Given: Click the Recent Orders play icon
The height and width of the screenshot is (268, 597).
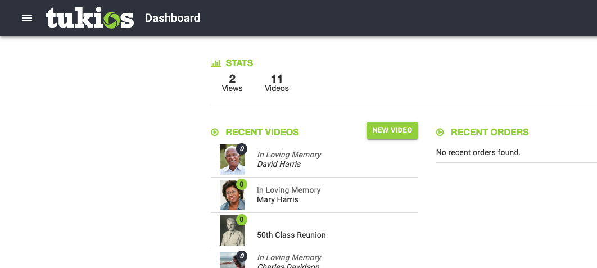Looking at the screenshot, I should click(x=440, y=133).
